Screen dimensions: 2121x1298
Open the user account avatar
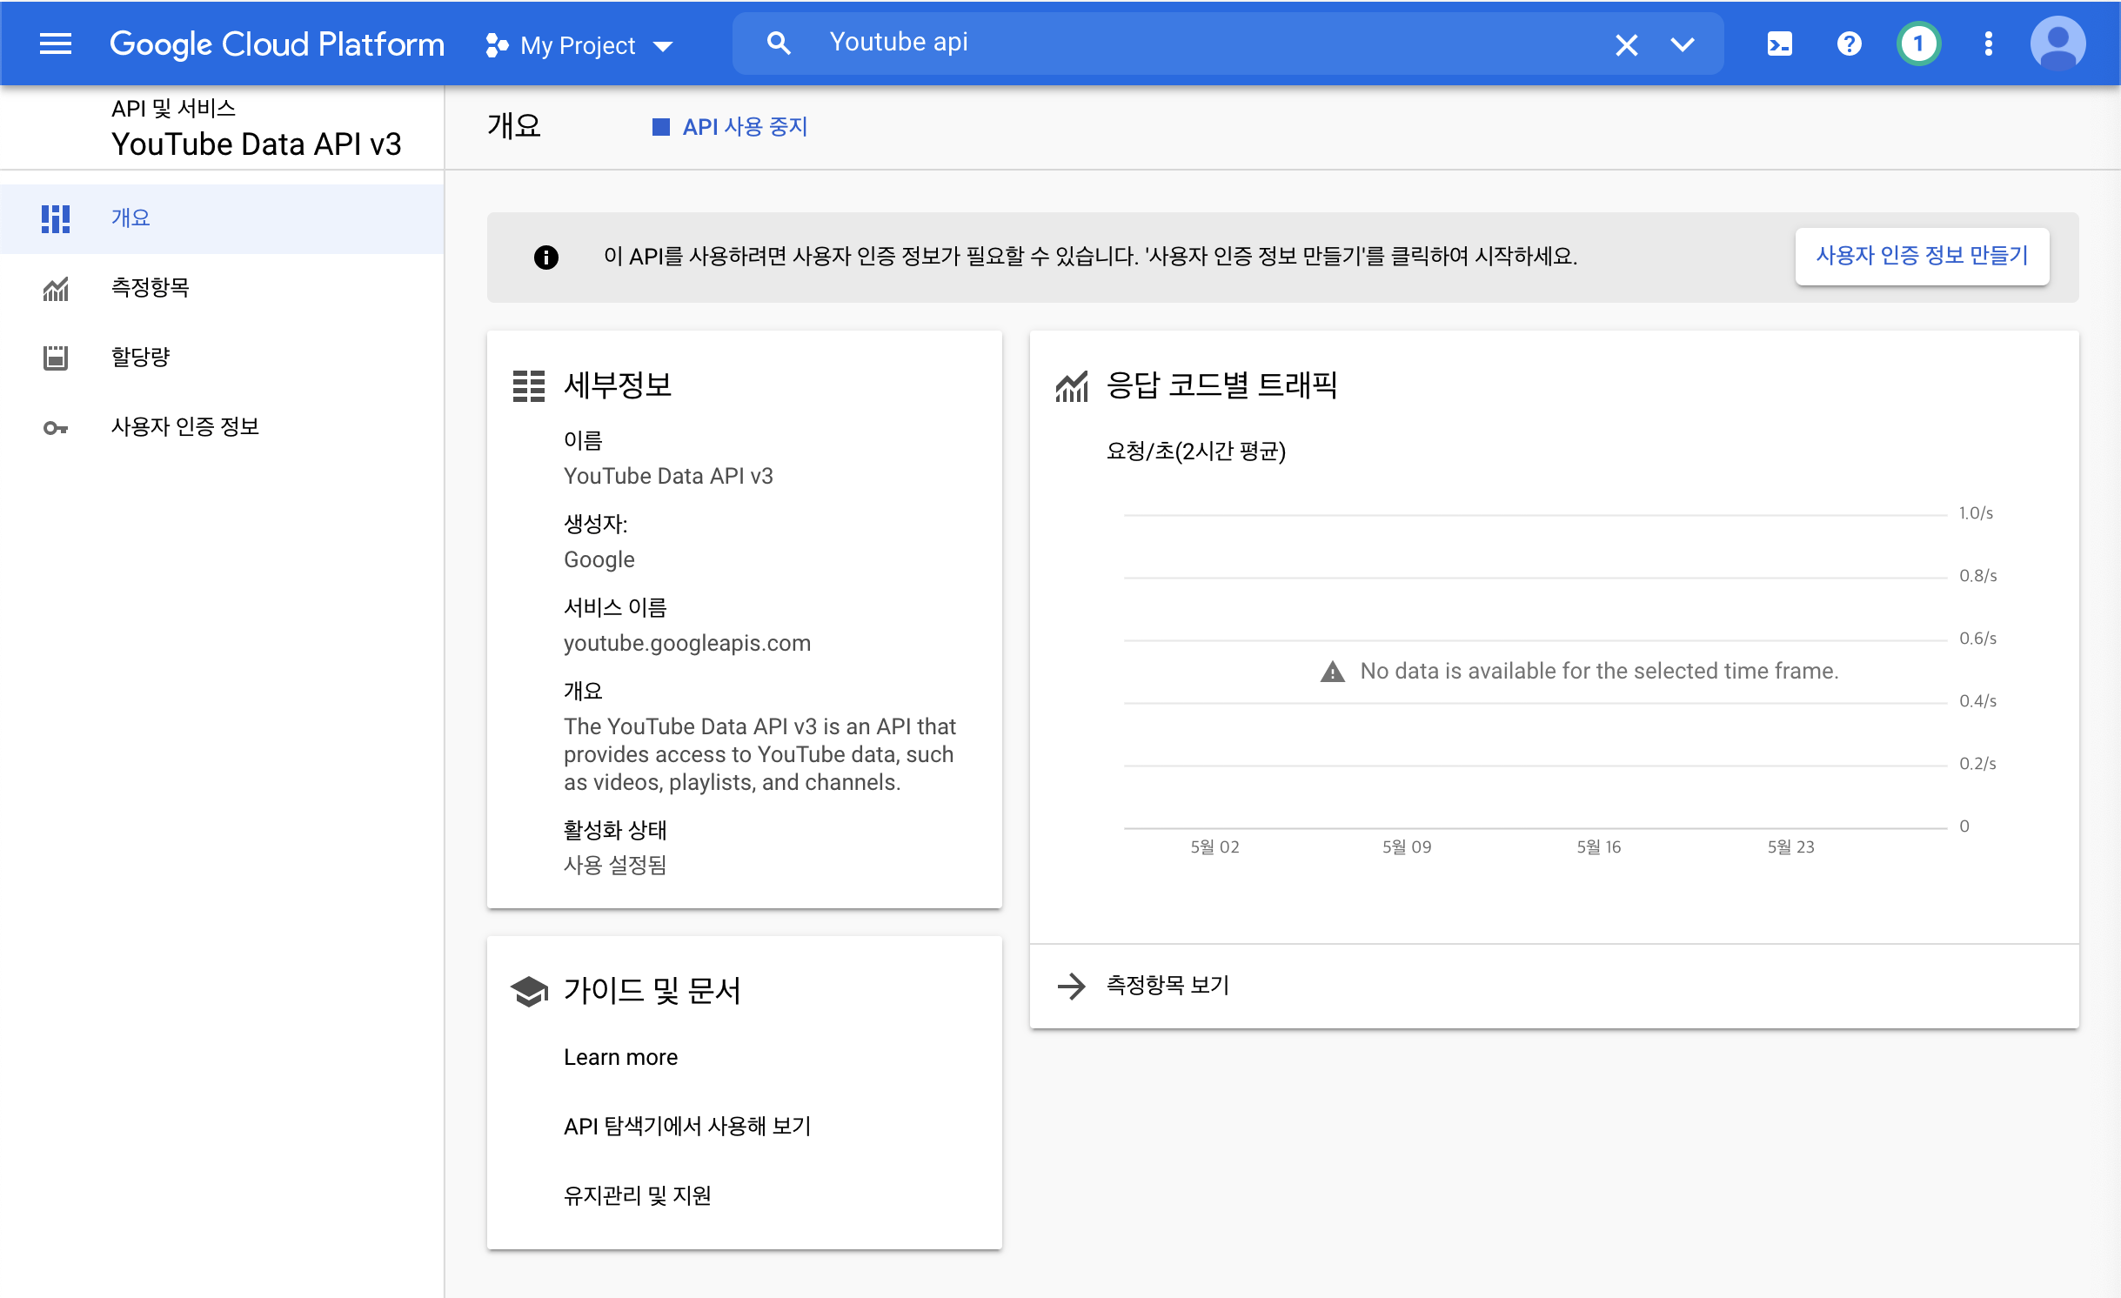[2057, 43]
